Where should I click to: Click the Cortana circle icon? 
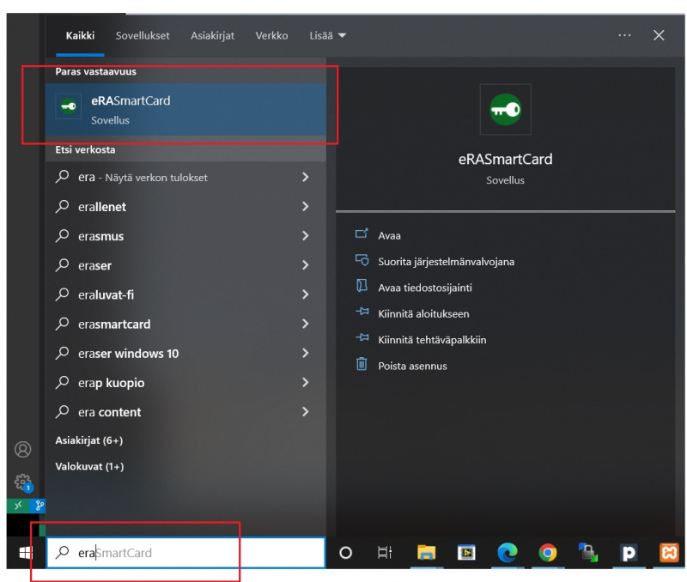346,554
